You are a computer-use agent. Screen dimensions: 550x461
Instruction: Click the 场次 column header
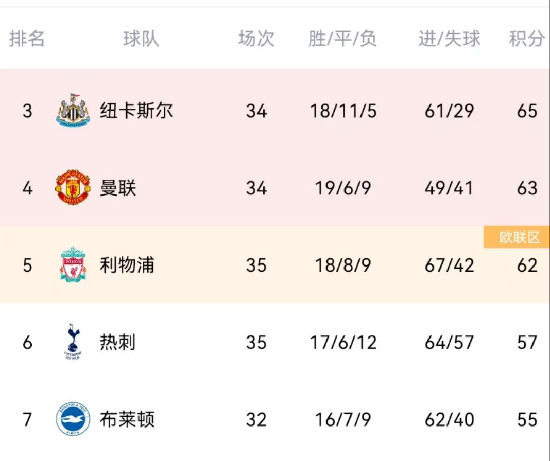coord(256,39)
